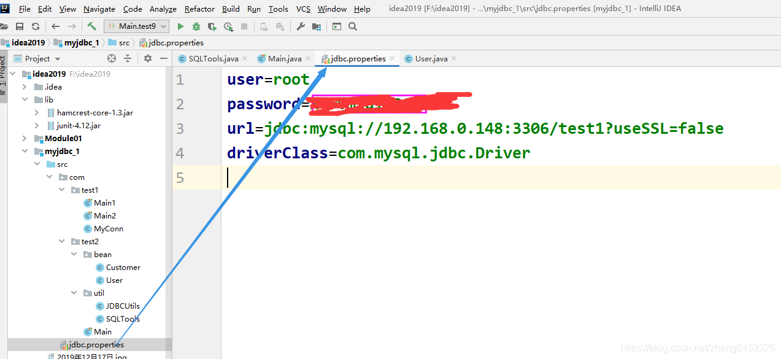781x359 pixels.
Task: Open the Navigate menu
Action: click(x=99, y=9)
